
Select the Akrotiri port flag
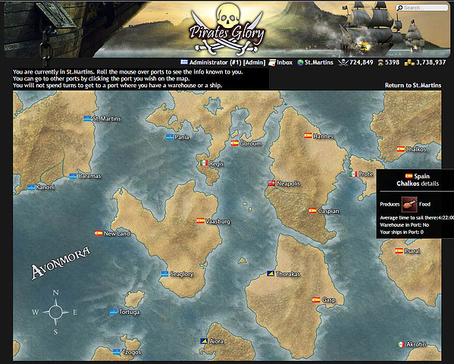(401, 344)
